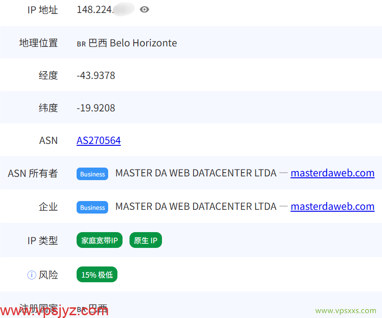
Task: Click the 15% 极低 risk badge
Action: tap(97, 274)
